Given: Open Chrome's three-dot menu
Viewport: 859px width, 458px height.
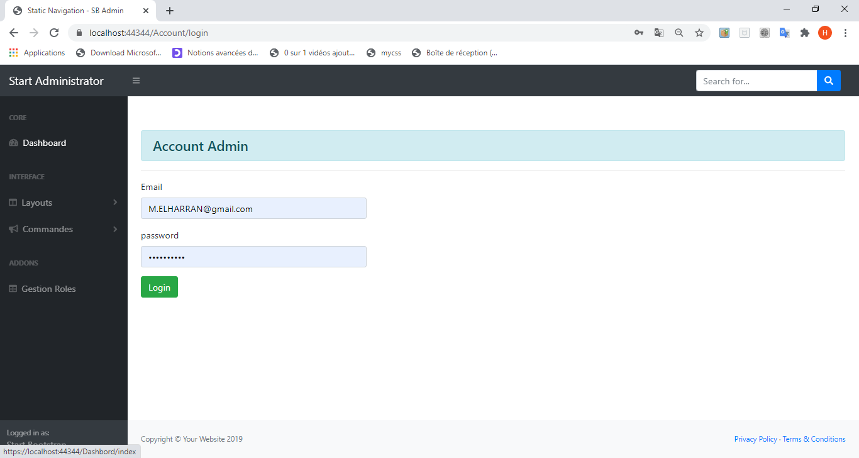Looking at the screenshot, I should [x=846, y=33].
